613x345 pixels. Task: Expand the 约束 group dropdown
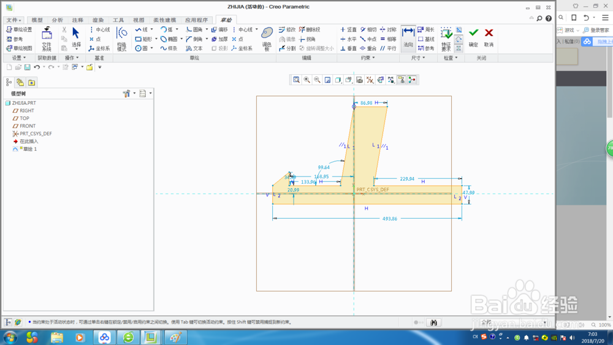[368, 58]
